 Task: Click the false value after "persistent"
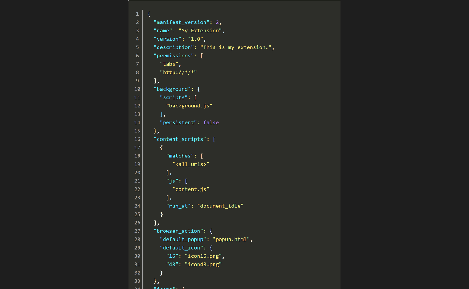(211, 122)
